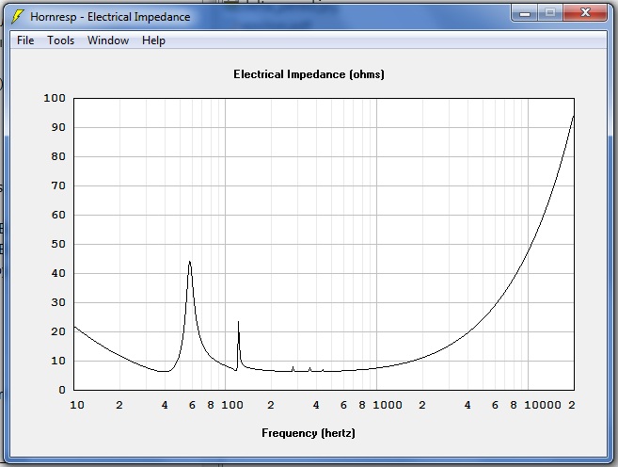Click the 0 ohms y-axis label
This screenshot has height=467, width=618.
62,390
